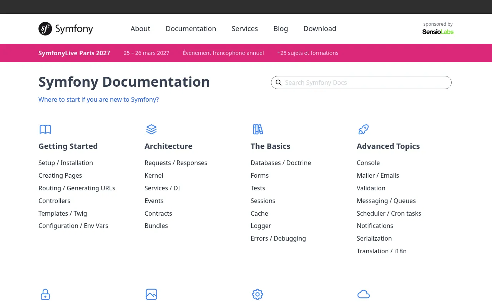Open the Controllers doc
This screenshot has height=307, width=492.
54,201
